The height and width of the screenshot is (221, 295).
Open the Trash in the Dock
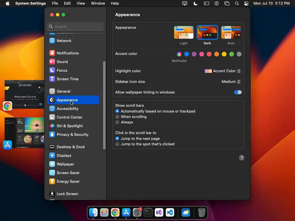pos(201,213)
